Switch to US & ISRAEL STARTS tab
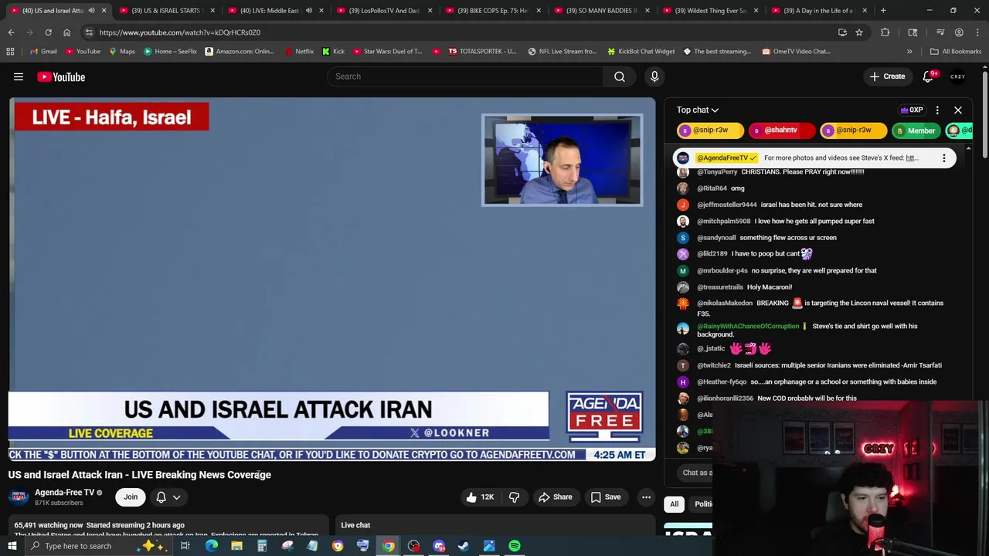Viewport: 989px width, 556px height. [x=165, y=11]
